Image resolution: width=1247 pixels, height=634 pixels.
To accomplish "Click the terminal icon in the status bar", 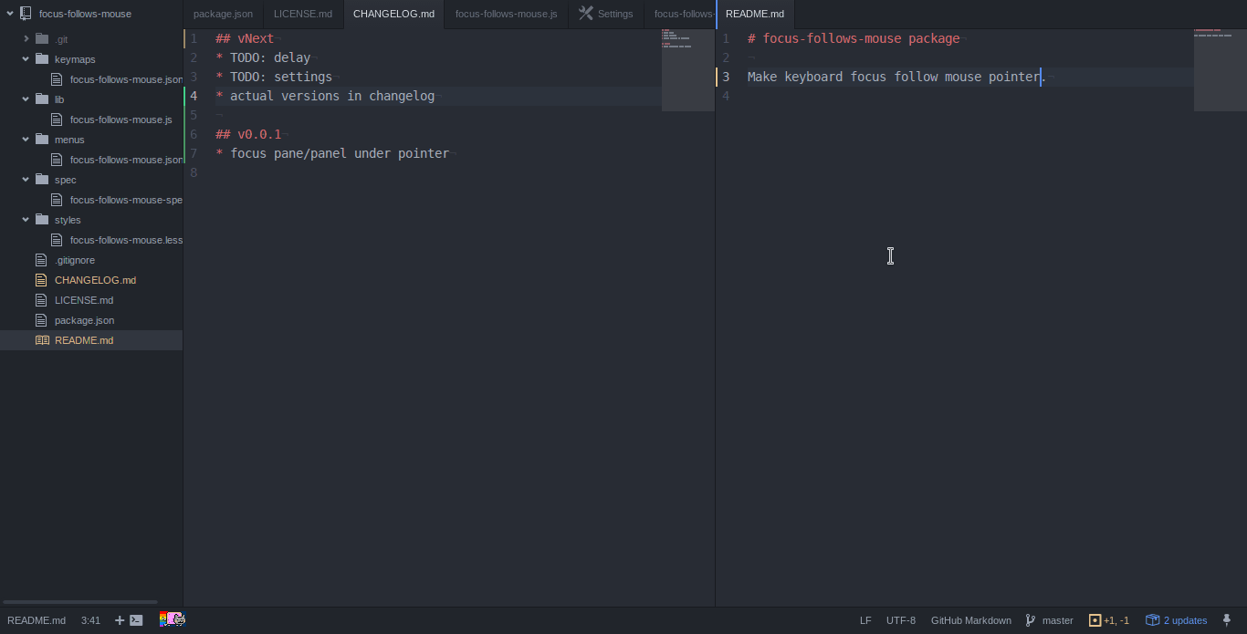I will pos(133,619).
